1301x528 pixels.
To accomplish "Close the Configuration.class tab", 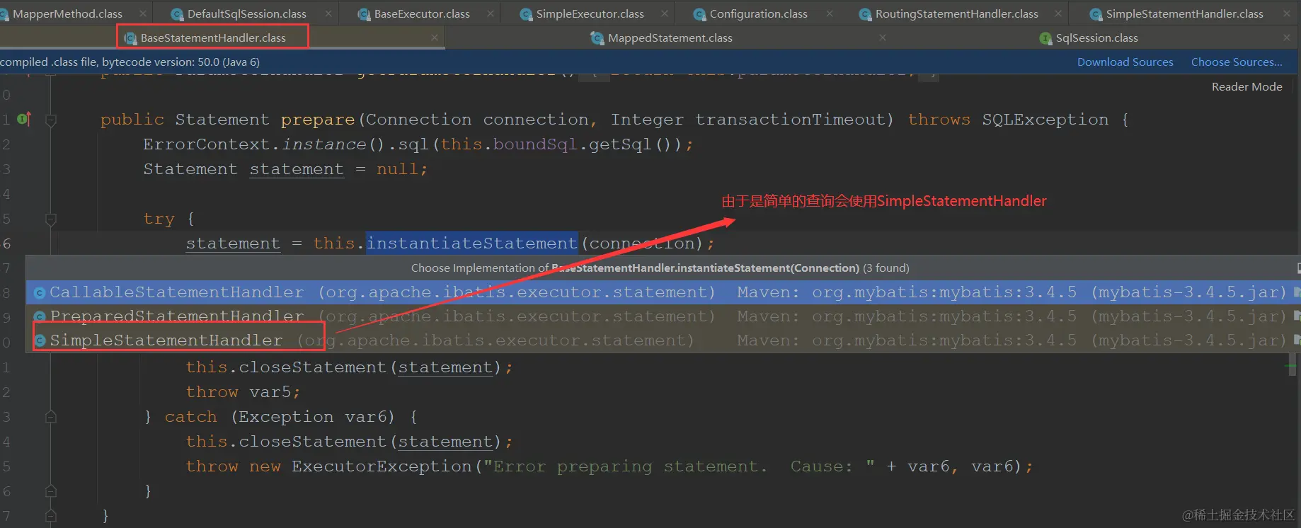I will coord(830,13).
